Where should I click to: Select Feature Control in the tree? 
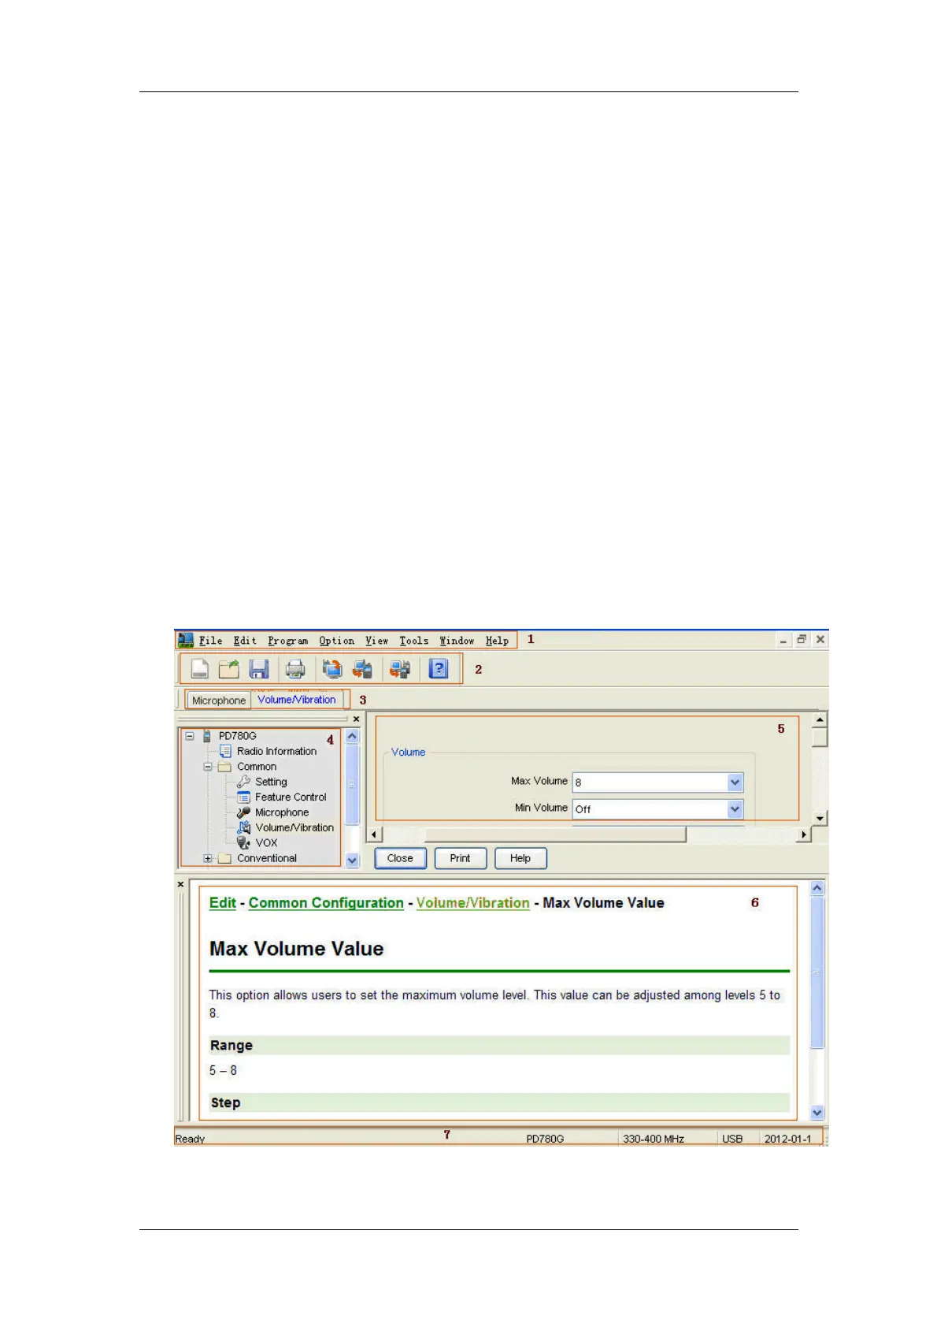pos(291,797)
